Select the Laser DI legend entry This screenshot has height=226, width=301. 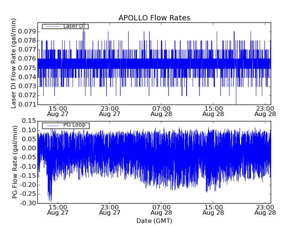(x=65, y=26)
